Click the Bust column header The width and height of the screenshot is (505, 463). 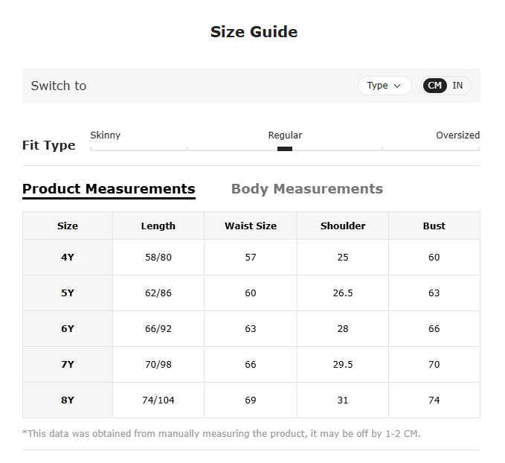coord(434,226)
